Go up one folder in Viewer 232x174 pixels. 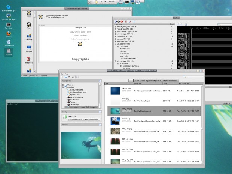69,77
